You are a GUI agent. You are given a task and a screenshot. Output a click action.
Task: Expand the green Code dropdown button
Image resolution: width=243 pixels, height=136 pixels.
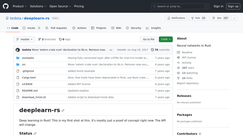click(165, 39)
